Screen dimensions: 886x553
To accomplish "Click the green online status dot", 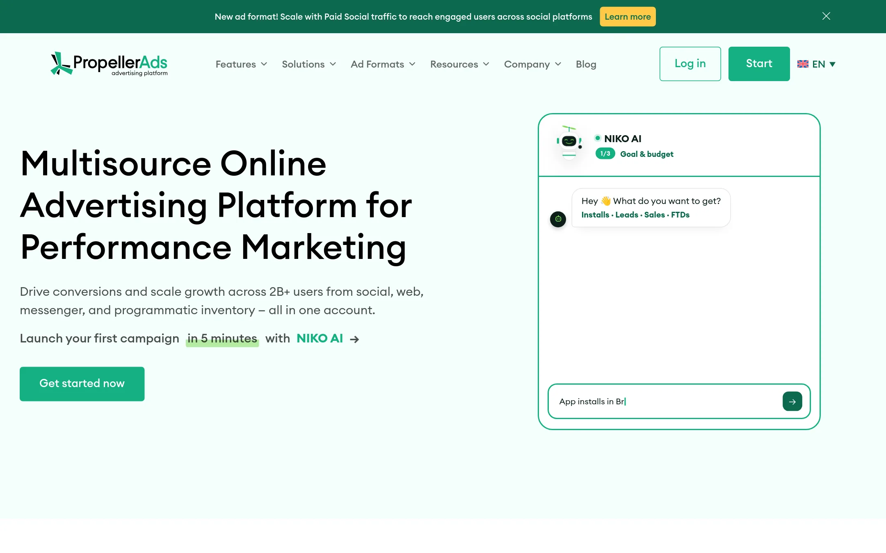I will (598, 138).
